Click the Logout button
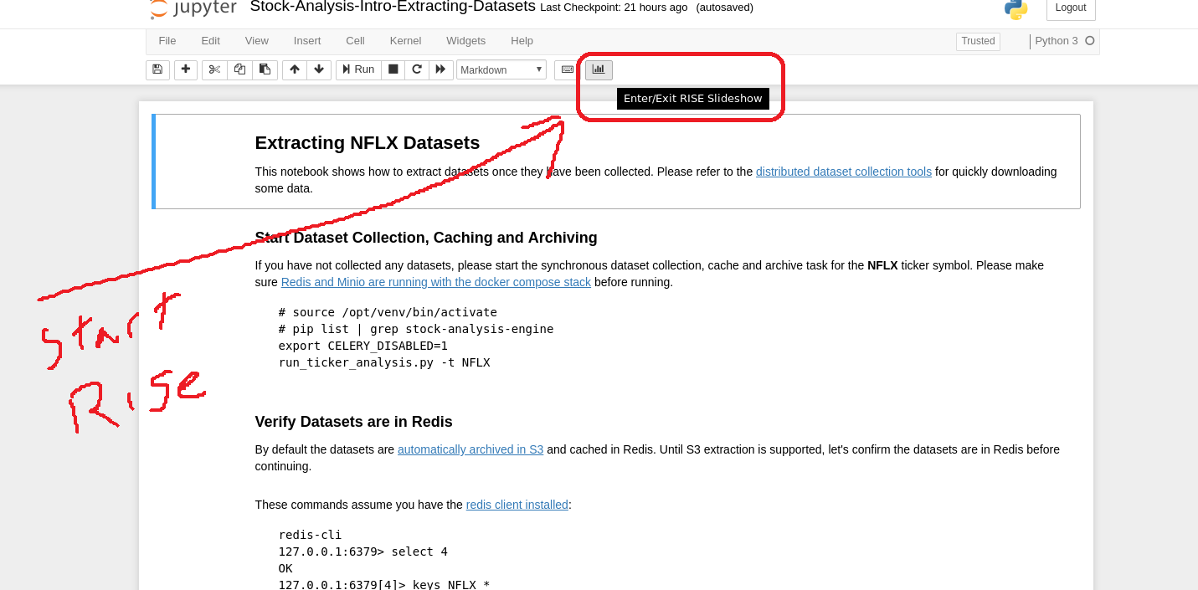This screenshot has width=1198, height=590. (x=1071, y=8)
